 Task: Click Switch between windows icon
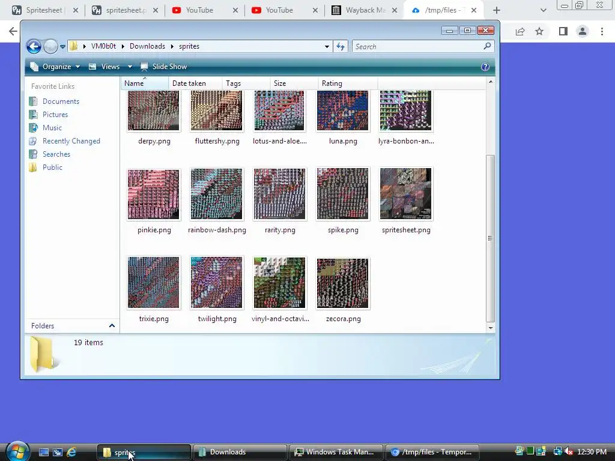[x=58, y=452]
